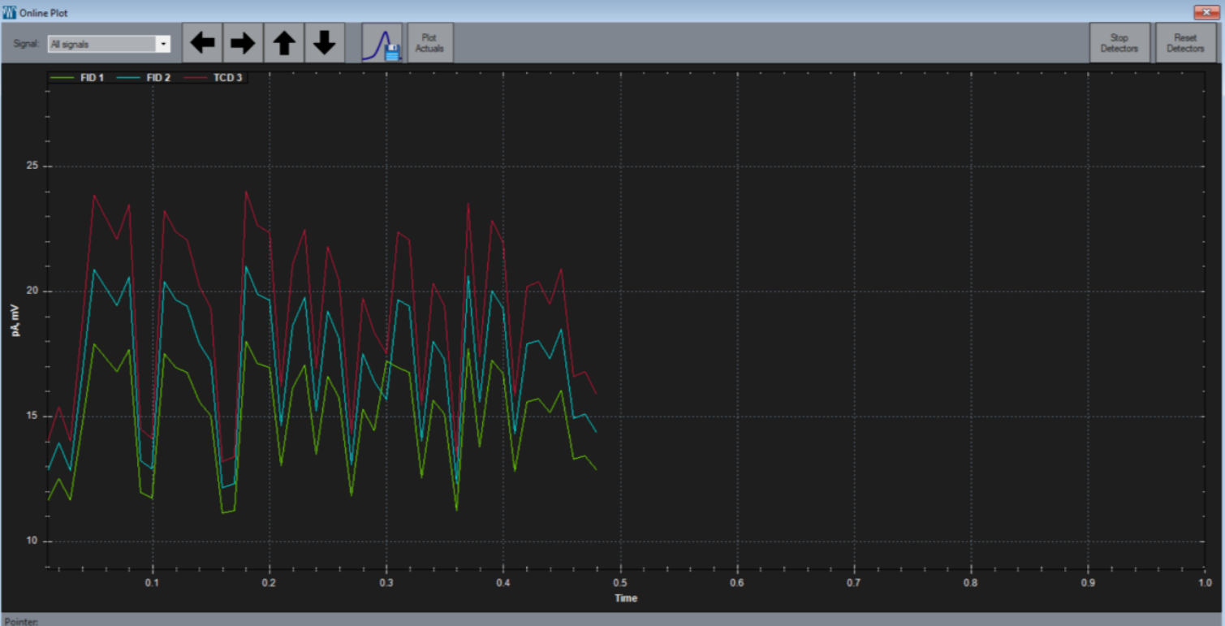Click the Online Plot title text
1225x626 pixels.
click(x=44, y=13)
